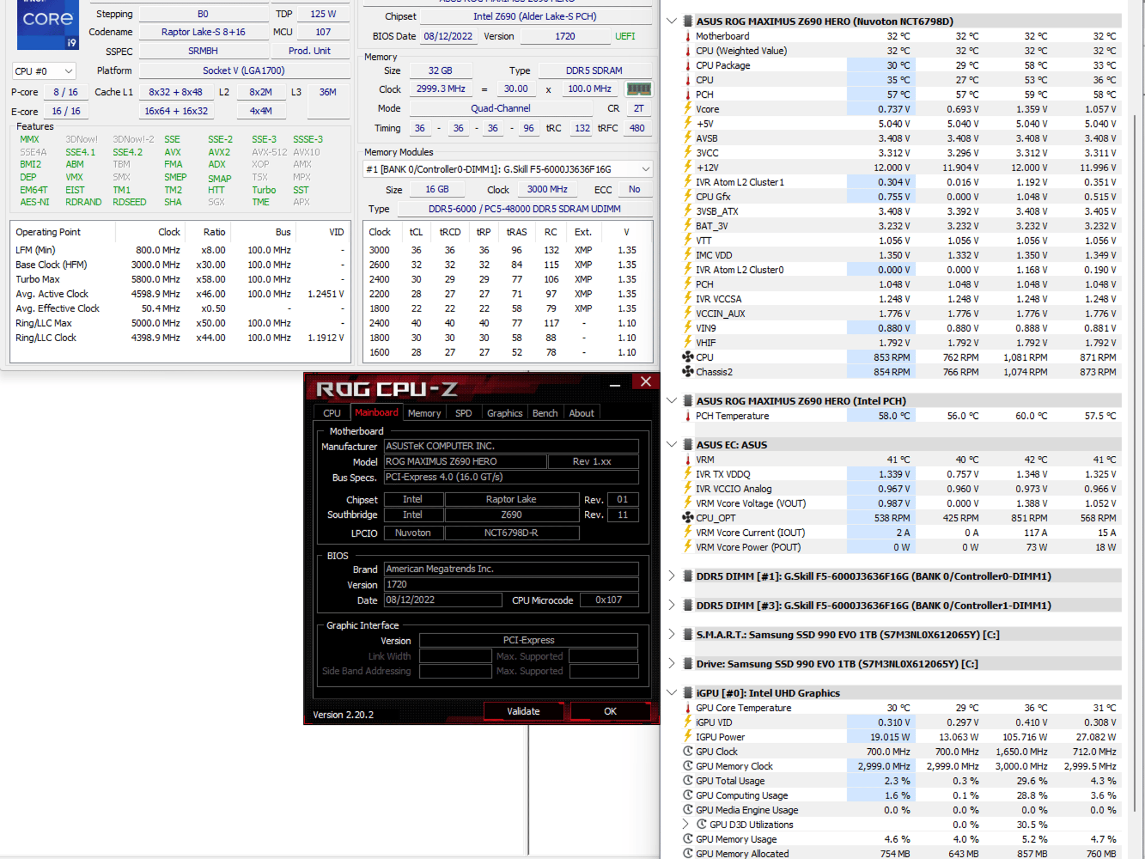Click the thermometer icon of CPU Package row
The image size is (1145, 859).
[x=688, y=65]
